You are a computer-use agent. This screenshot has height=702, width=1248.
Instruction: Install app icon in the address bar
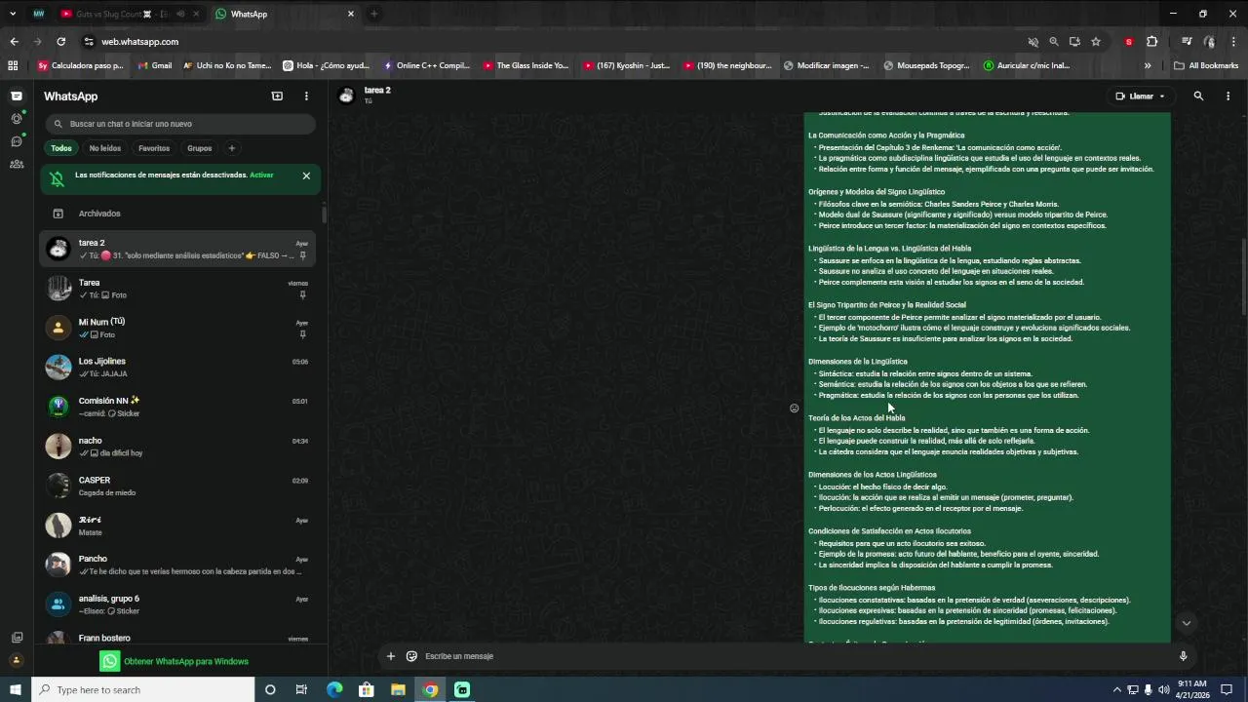pos(1074,42)
